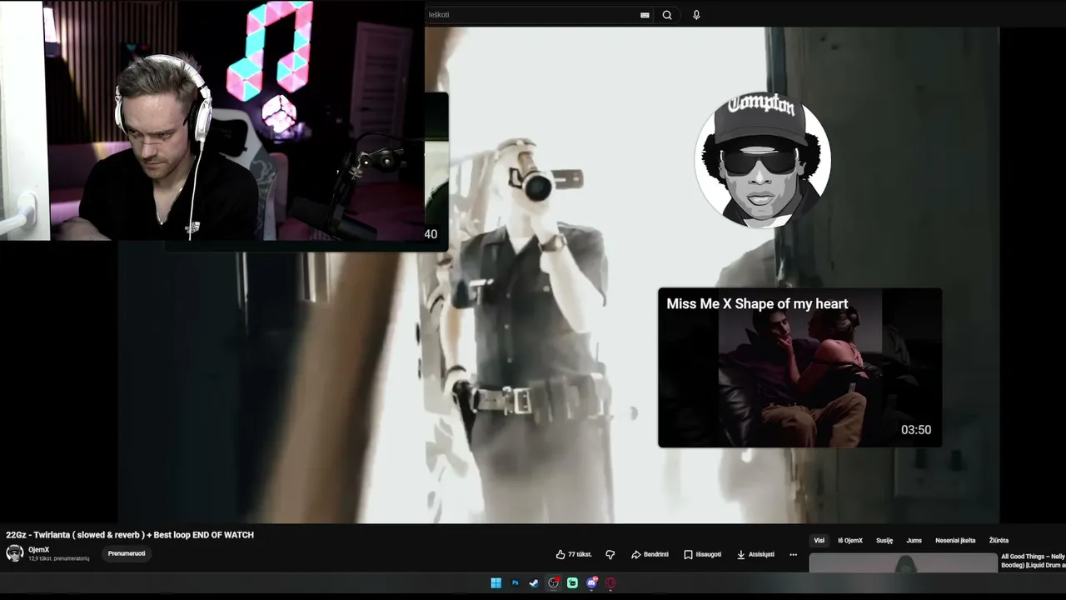Download the video with Atsisiųsti

click(755, 554)
